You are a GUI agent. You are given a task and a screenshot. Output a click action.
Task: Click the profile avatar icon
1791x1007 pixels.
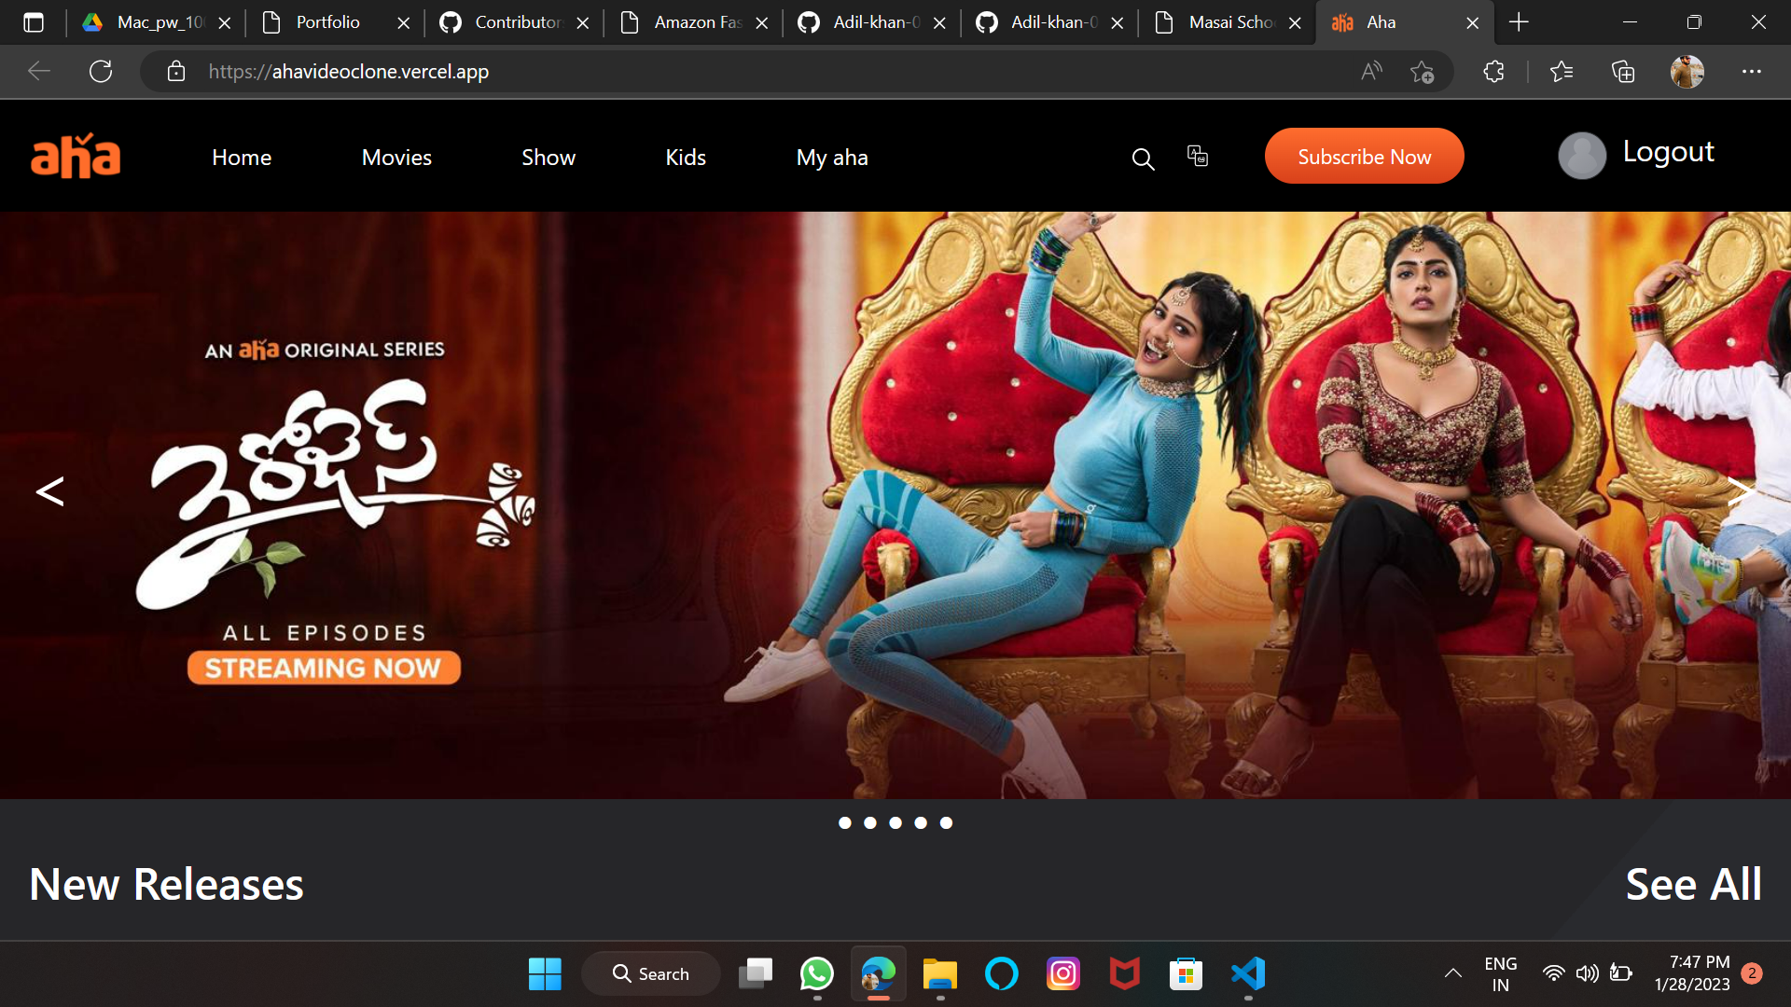1581,156
